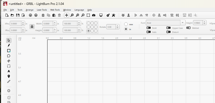Select the Create Text tool
215x103 pixels.
9,71
